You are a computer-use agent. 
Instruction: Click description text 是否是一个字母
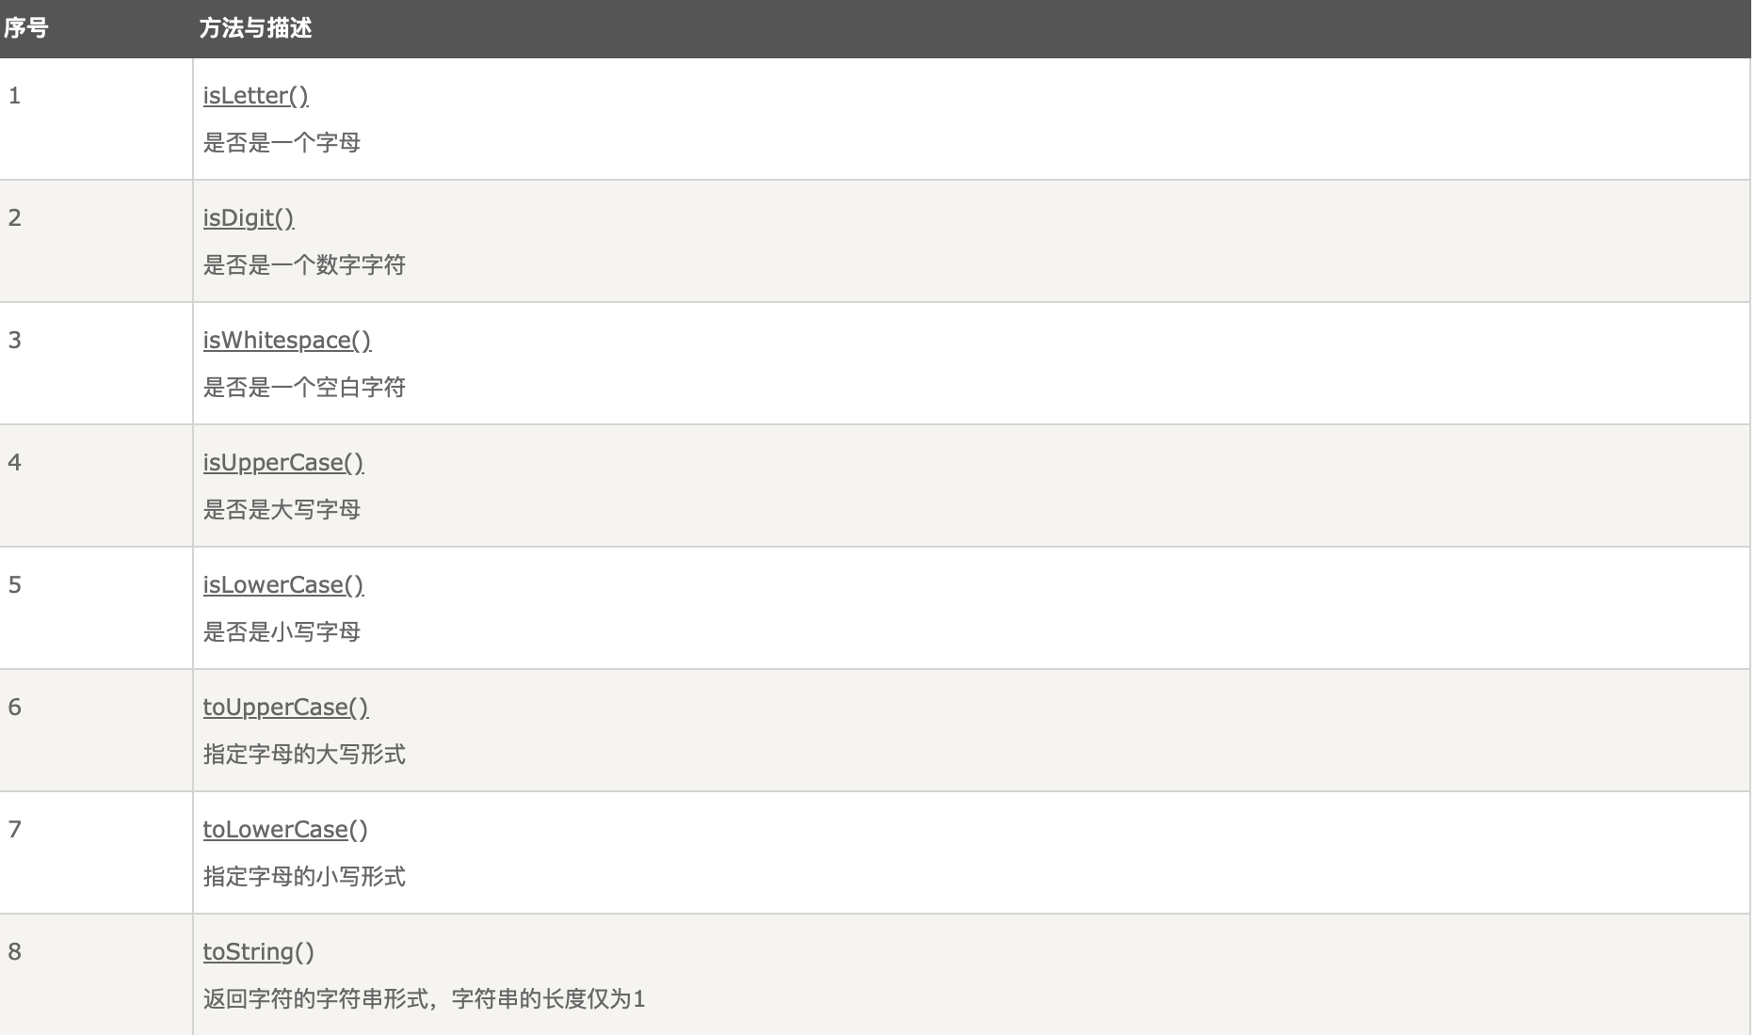pyautogui.click(x=282, y=143)
